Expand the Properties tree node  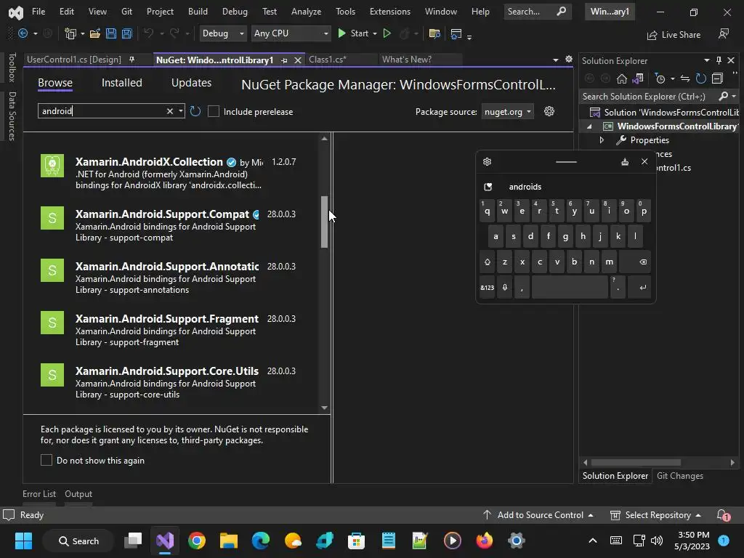[x=602, y=140]
